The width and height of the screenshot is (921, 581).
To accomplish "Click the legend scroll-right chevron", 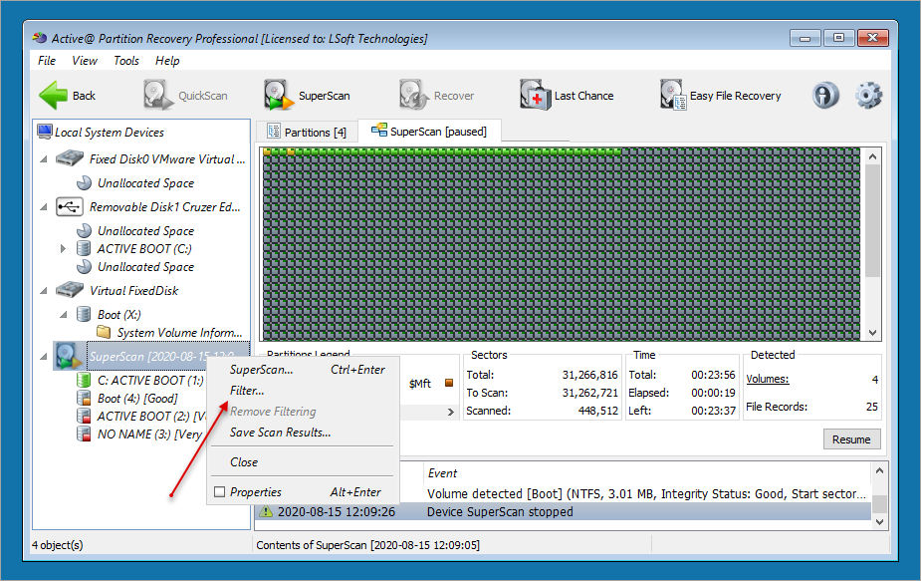I will click(450, 412).
